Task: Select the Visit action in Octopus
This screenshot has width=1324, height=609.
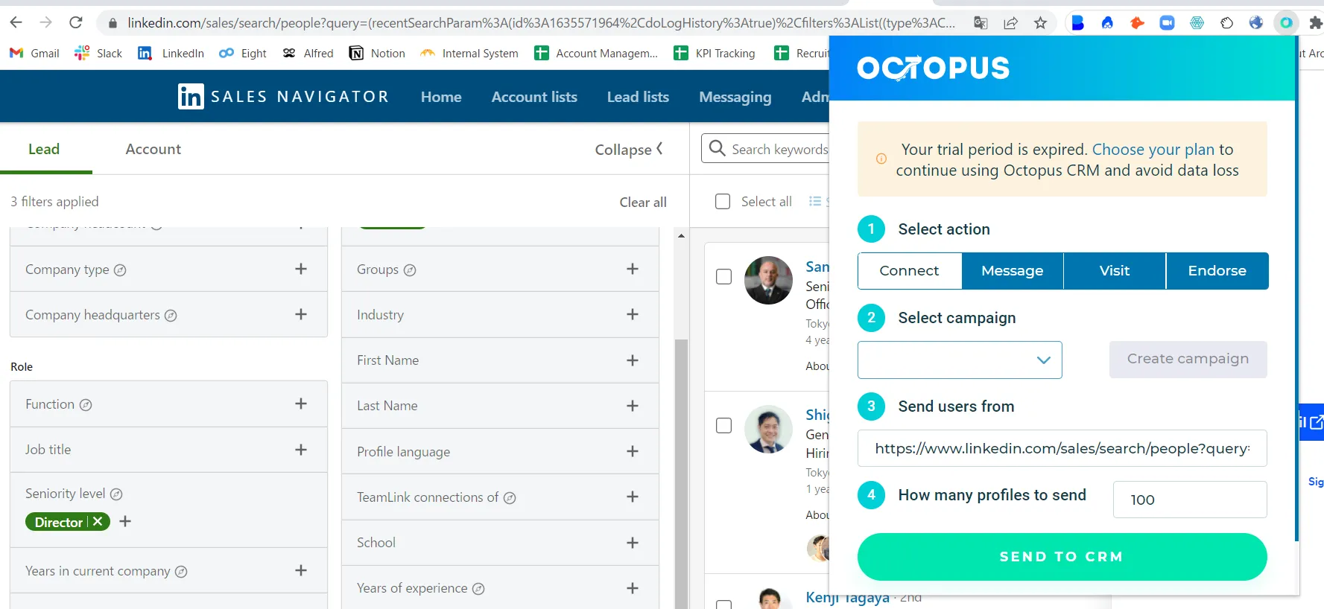Action: pyautogui.click(x=1114, y=271)
